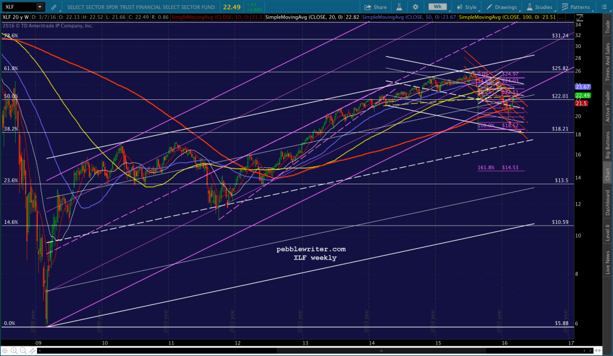Click the pencil icon beside Drawings
Viewport: 613px width, 356px height.
click(490, 7)
